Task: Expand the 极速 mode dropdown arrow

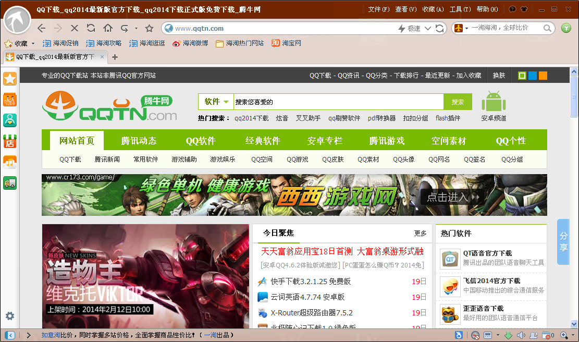Action: [428, 29]
